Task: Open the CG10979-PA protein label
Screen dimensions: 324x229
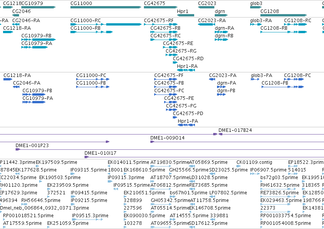Action: 38,98
